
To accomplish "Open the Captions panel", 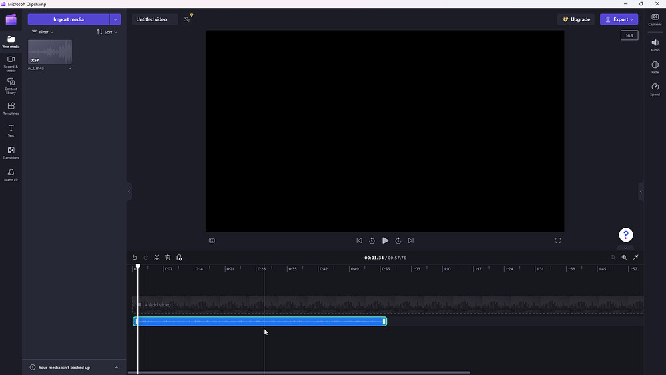I will click(655, 19).
